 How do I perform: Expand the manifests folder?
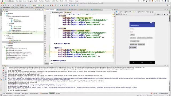pos(5,13)
